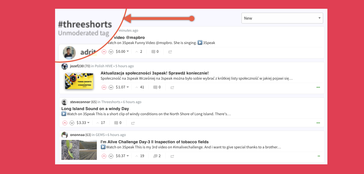Open the Long Island Sound post title
This screenshot has height=174, width=364.
coord(95,109)
